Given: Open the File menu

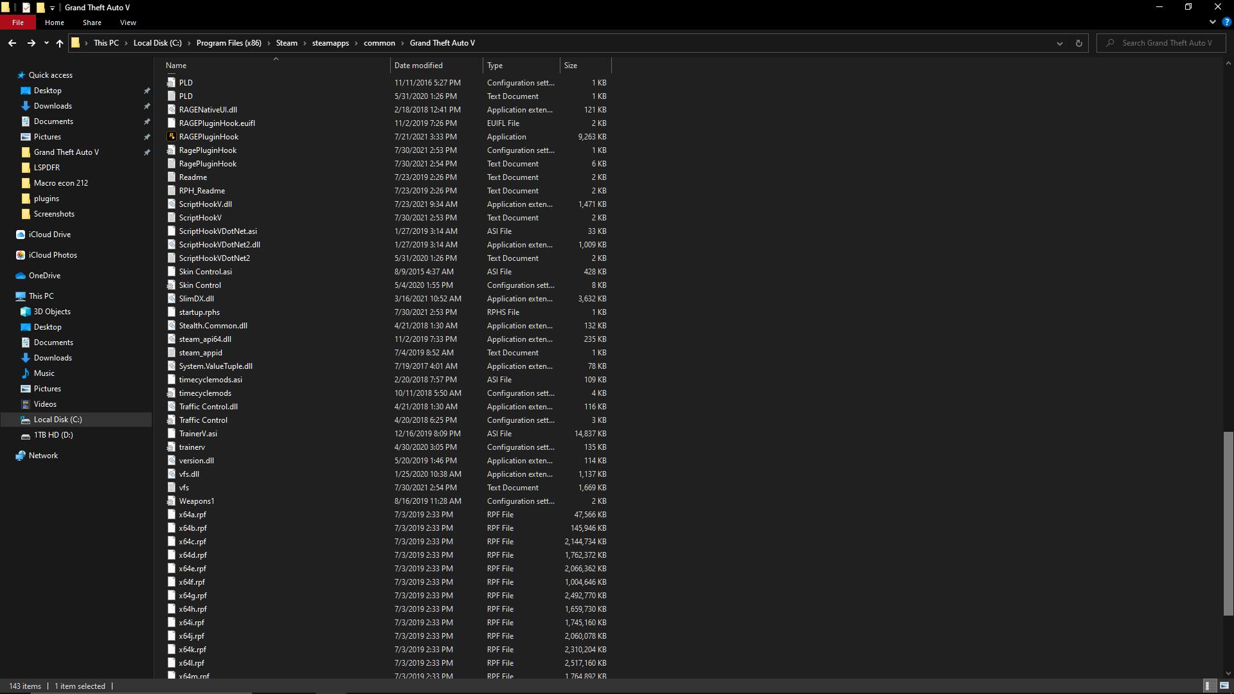Looking at the screenshot, I should coord(18,22).
